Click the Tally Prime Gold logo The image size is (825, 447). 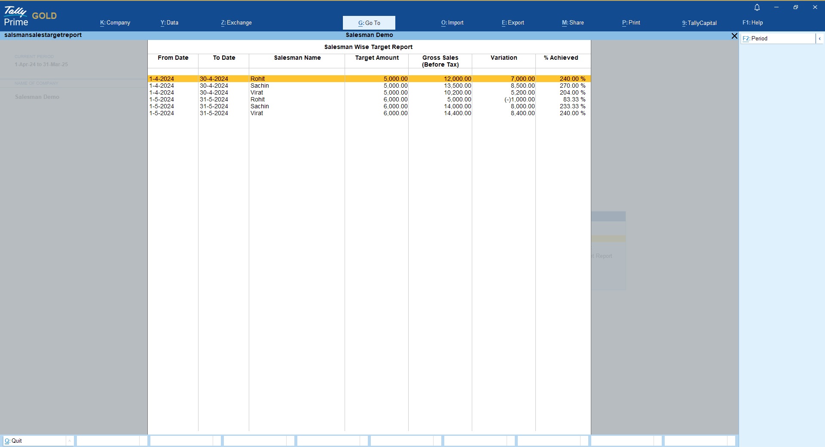tap(30, 16)
